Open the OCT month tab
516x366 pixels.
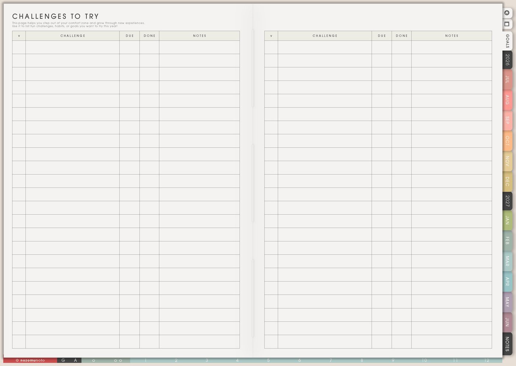(508, 141)
